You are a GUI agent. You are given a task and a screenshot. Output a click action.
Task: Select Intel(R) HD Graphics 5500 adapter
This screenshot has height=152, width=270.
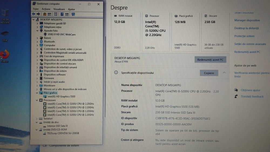tap(61, 97)
